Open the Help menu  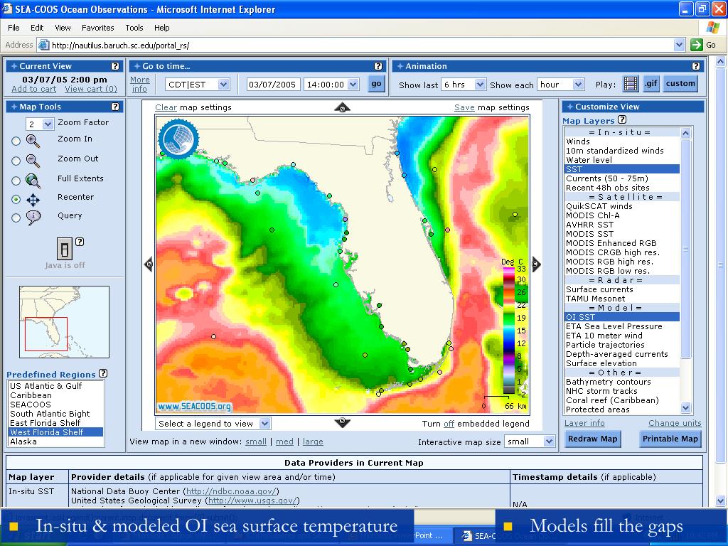coord(161,28)
